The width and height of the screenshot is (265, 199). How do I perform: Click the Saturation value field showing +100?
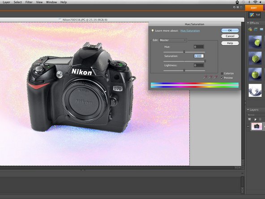click(x=199, y=56)
